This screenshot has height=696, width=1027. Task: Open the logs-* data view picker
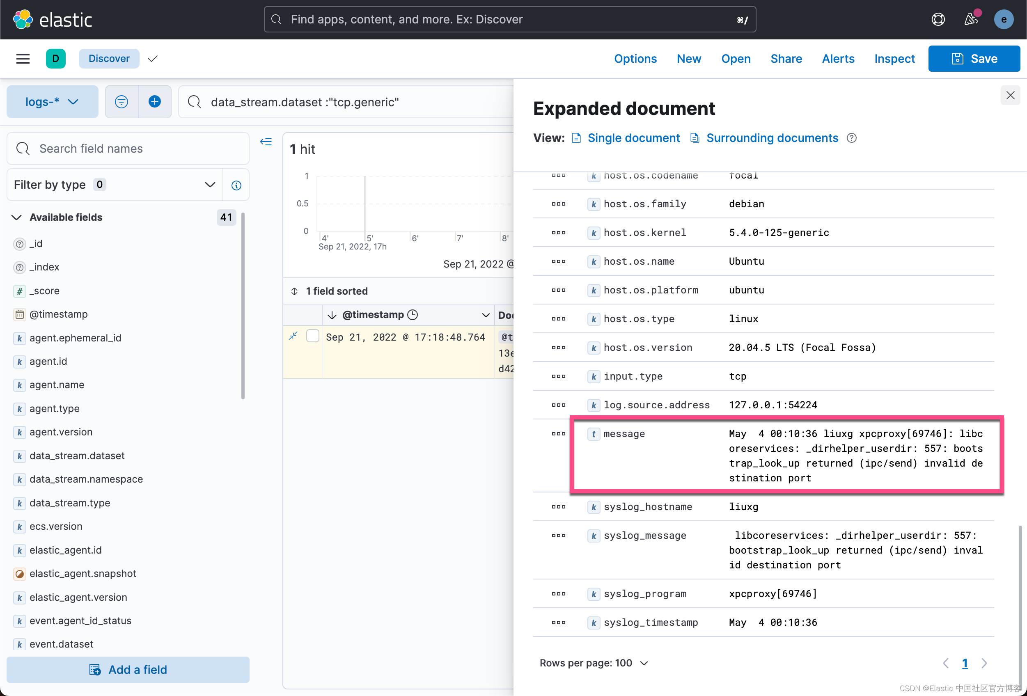[x=52, y=102]
